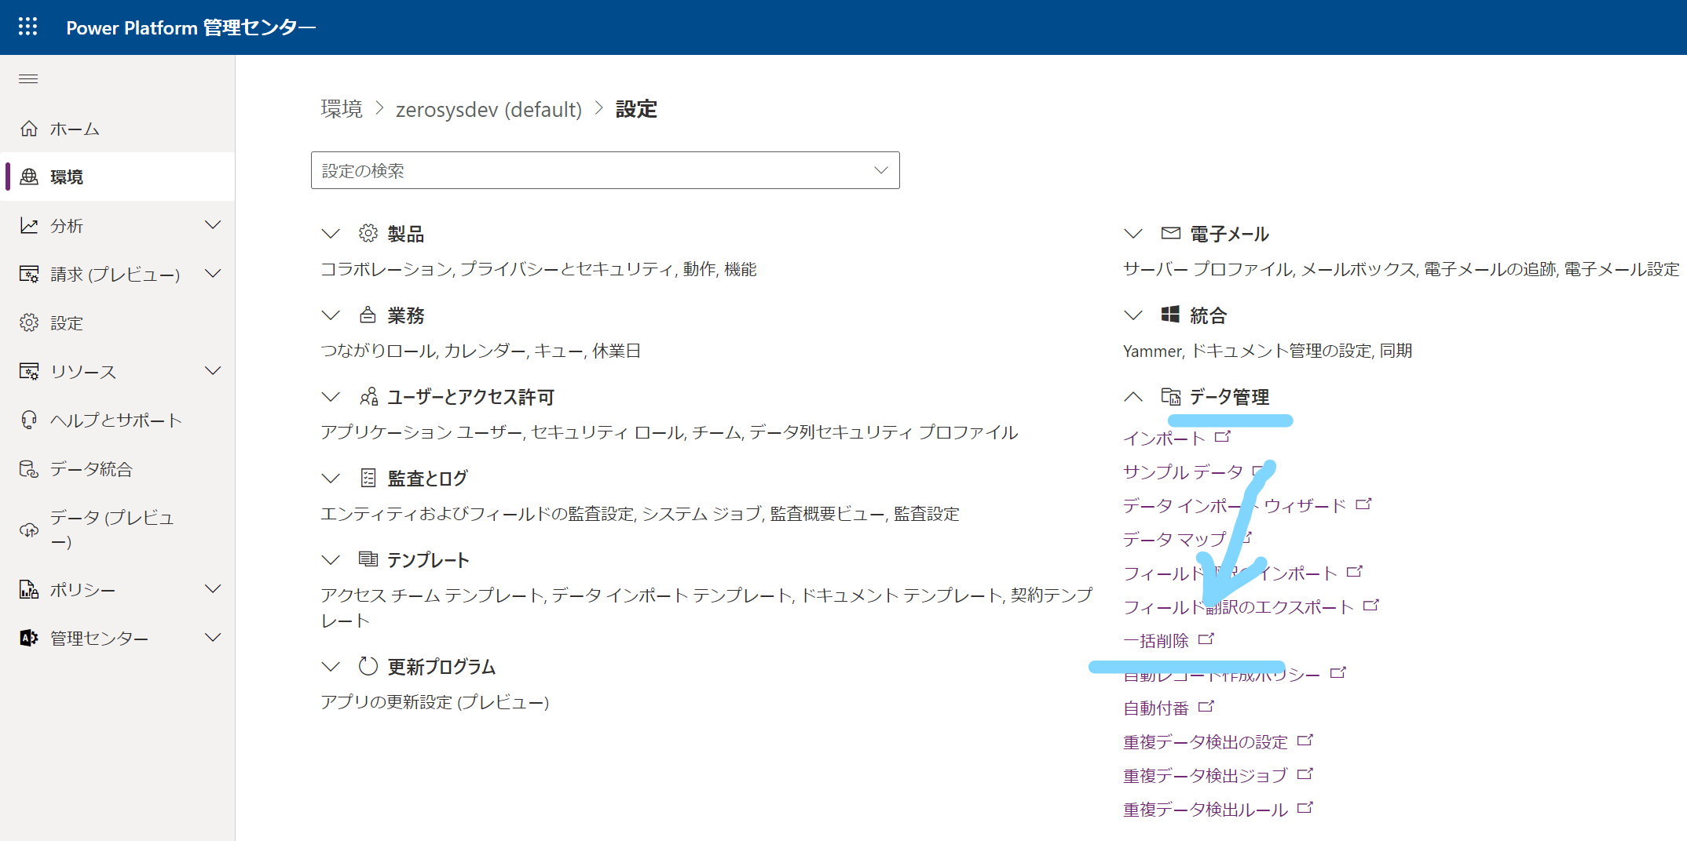This screenshot has width=1687, height=841.
Task: Click the 統合 Windows logo icon
Action: [1171, 315]
